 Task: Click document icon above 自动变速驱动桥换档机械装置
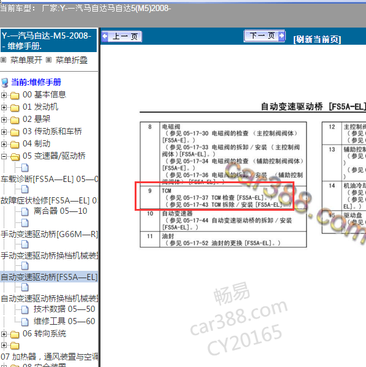[25, 287]
